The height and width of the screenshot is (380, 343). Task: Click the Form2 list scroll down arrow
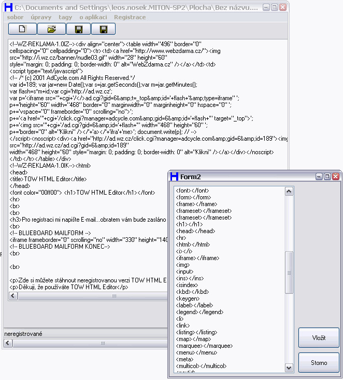289,368
